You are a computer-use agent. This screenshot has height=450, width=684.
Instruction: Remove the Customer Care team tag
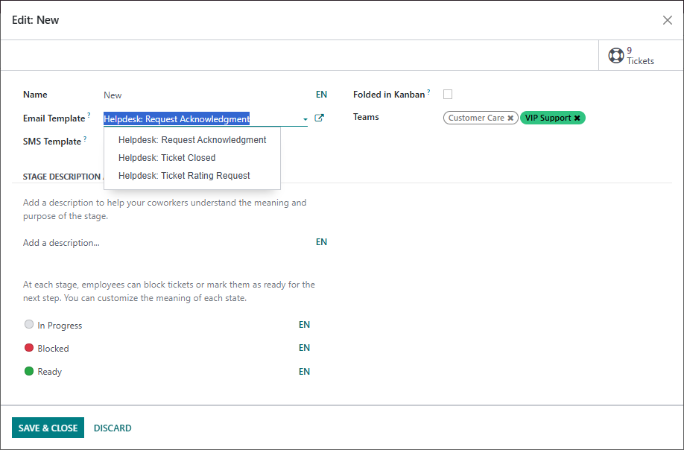[x=510, y=118]
